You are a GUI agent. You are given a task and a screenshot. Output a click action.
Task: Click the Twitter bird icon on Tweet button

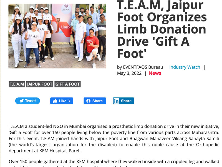click(22, 101)
